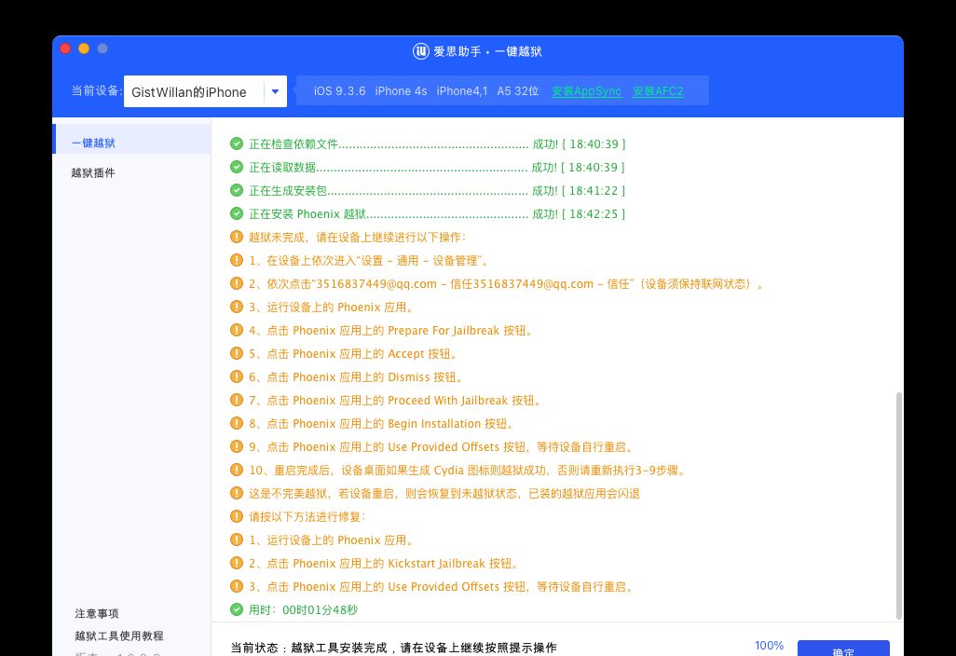Select the 重启完成后 Cydia 图标 instruction text

click(469, 470)
